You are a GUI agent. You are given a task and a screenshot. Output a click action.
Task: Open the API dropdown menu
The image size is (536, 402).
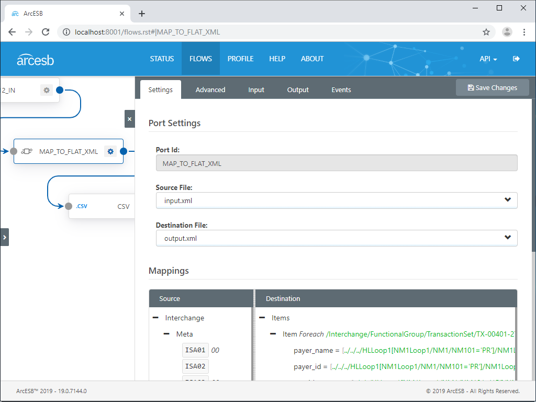(487, 59)
